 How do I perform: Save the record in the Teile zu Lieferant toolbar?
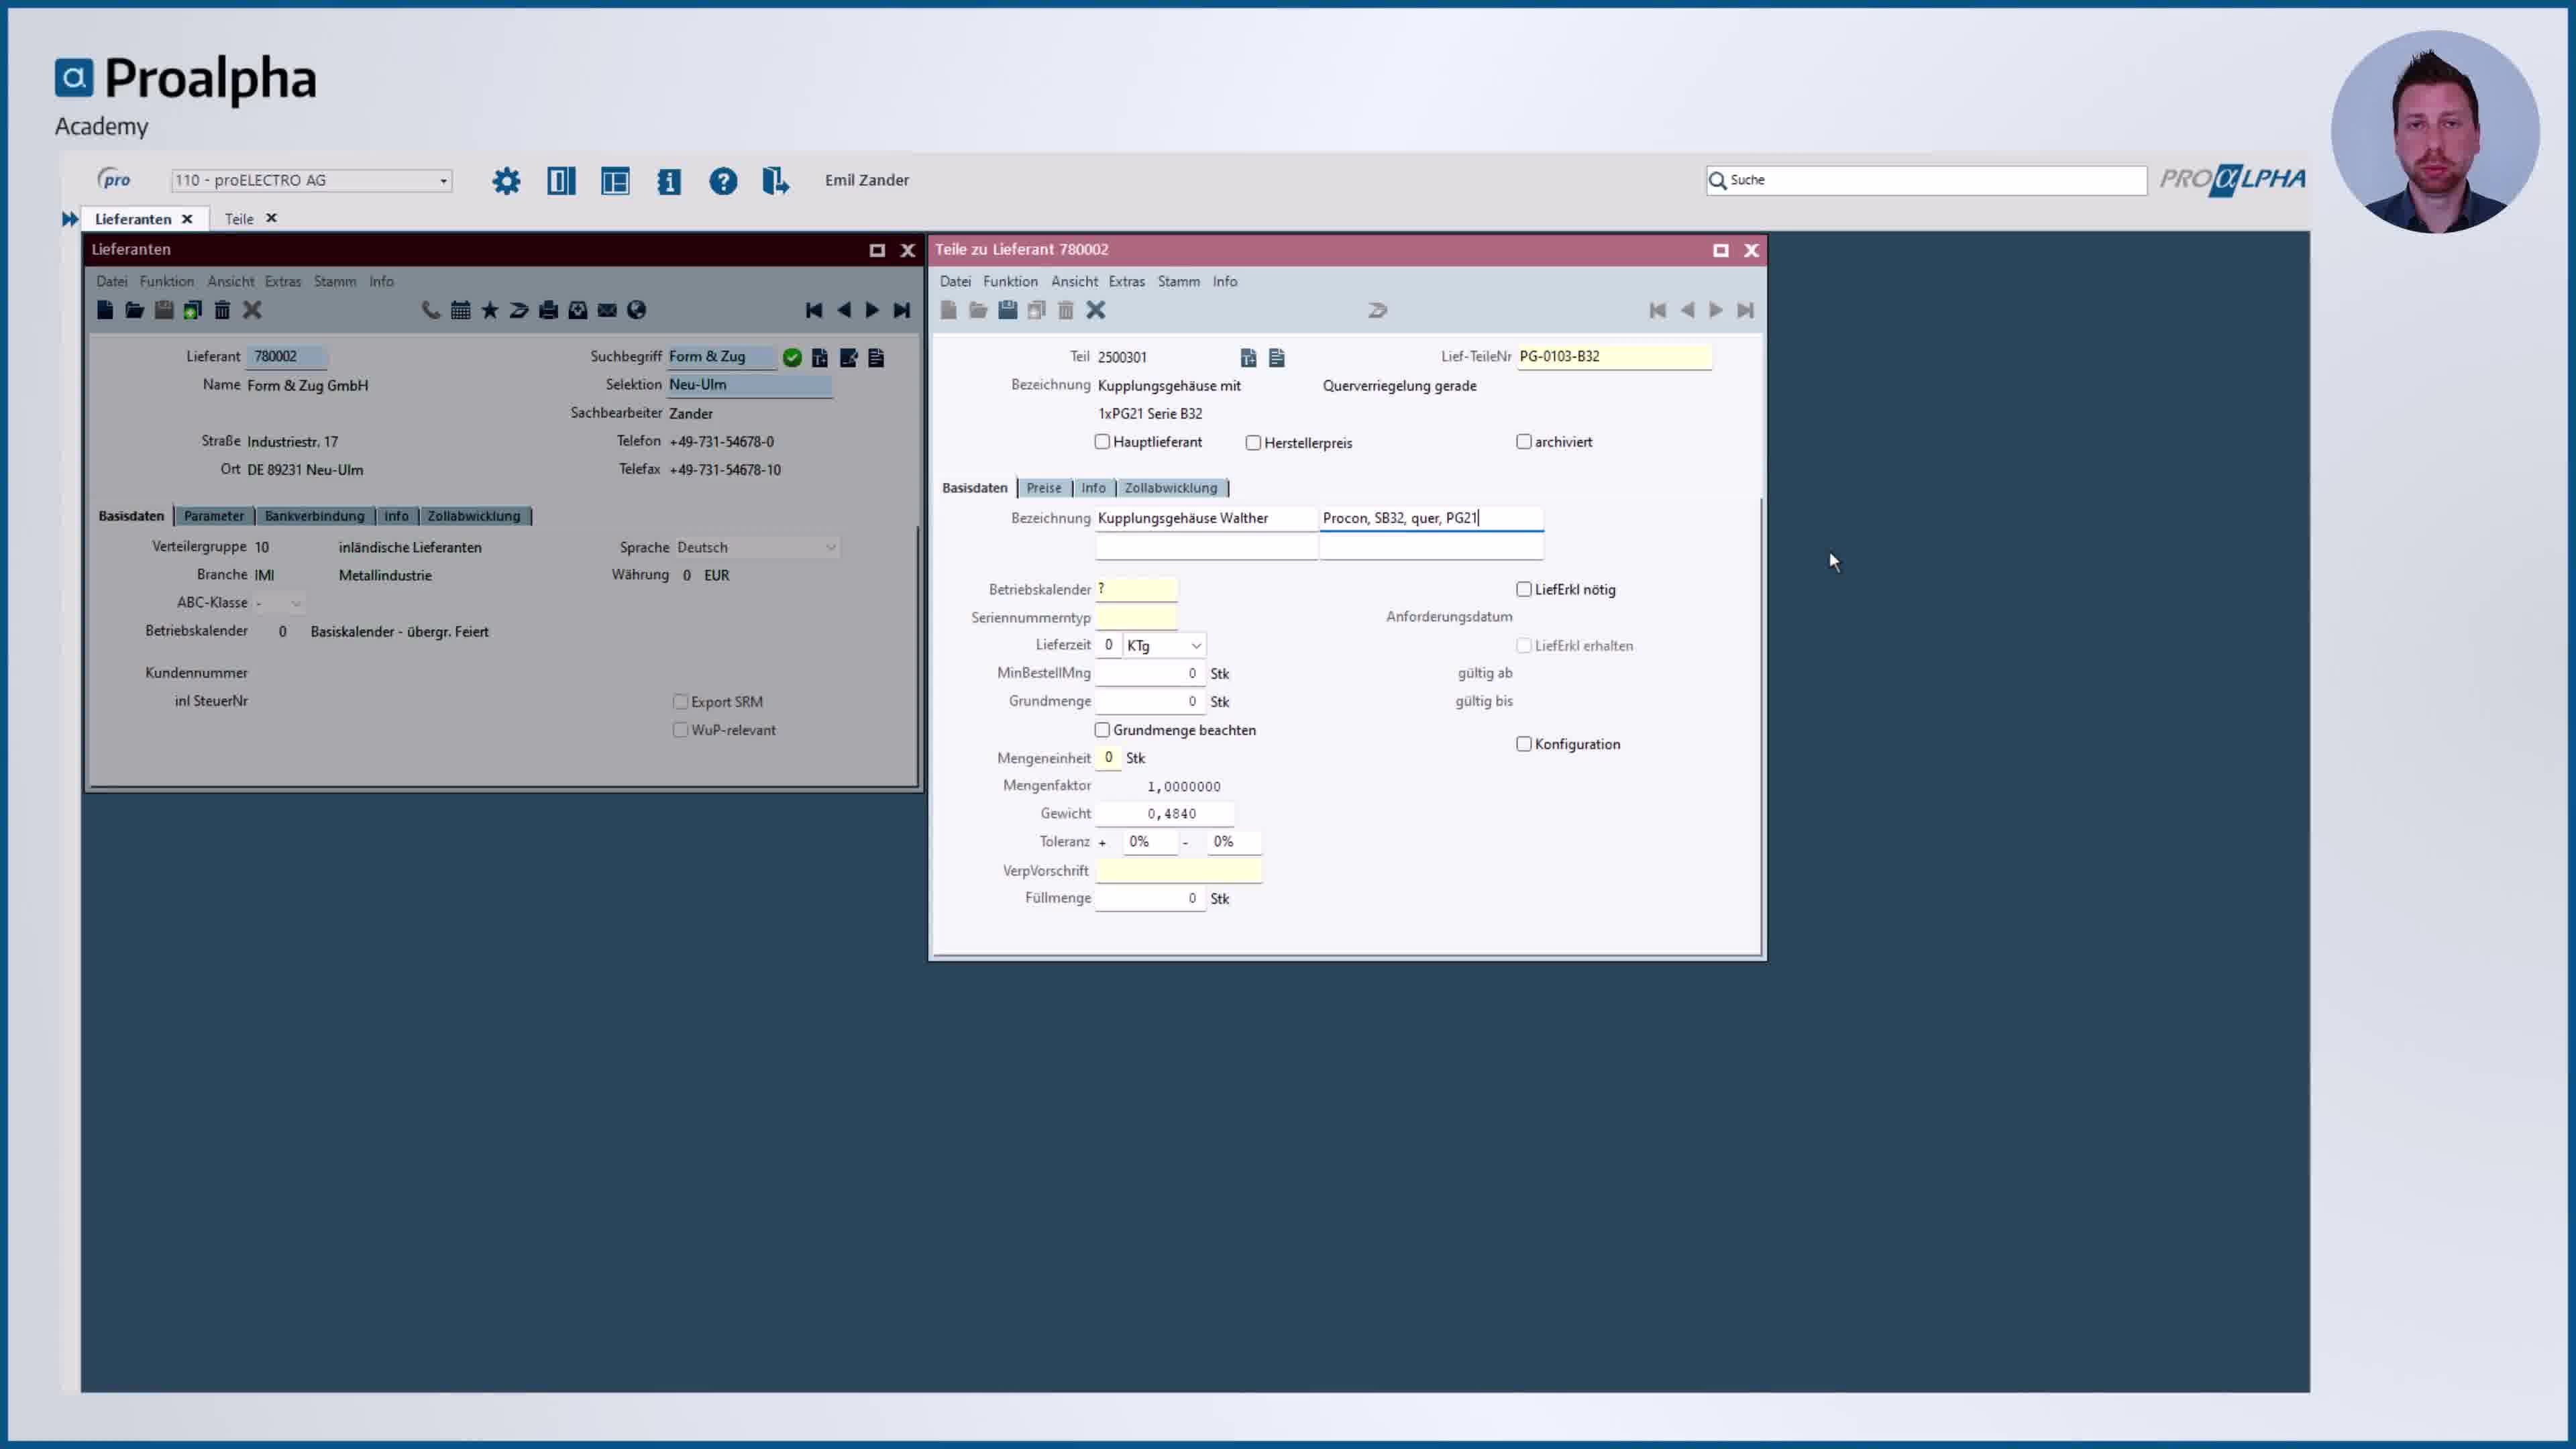pos(1007,310)
